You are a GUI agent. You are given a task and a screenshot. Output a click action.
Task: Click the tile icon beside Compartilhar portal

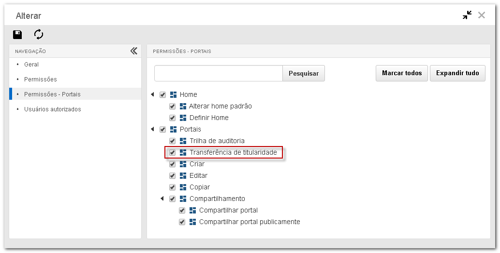192,211
